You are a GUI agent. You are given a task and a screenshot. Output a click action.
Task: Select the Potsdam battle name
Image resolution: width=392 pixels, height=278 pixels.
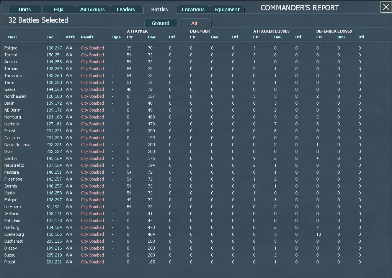(x=12, y=220)
